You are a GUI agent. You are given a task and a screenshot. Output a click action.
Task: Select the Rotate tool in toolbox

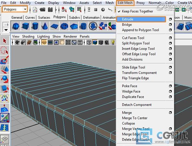[x=5, y=79]
